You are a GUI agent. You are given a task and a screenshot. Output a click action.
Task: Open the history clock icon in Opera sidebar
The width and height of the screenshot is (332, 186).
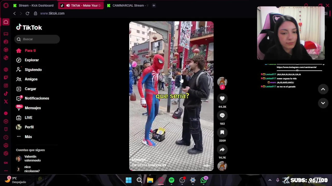(x=6, y=137)
